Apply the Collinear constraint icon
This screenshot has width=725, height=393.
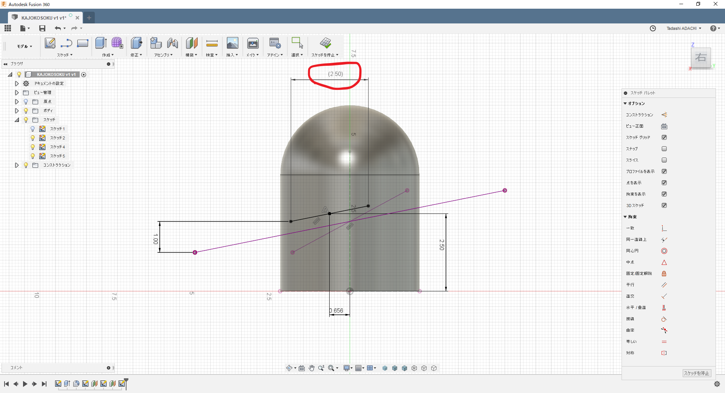pyautogui.click(x=664, y=240)
